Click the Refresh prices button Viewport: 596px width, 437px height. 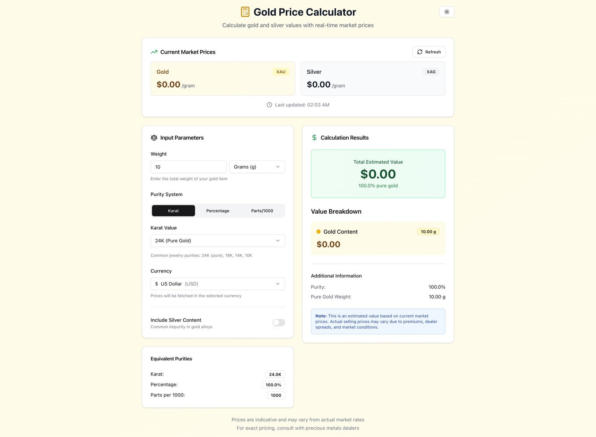coord(429,52)
